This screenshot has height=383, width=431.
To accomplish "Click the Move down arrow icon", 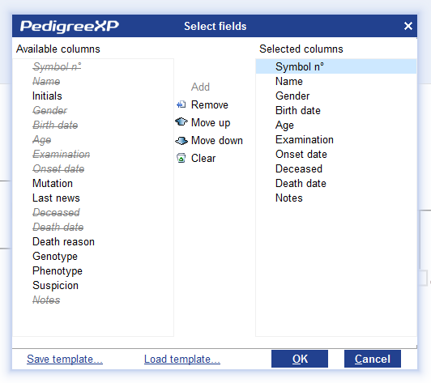I will [181, 140].
